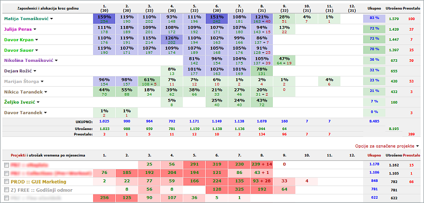The image size is (424, 203).
Task: Select first blurred project's checkbox
Action: click(7, 164)
